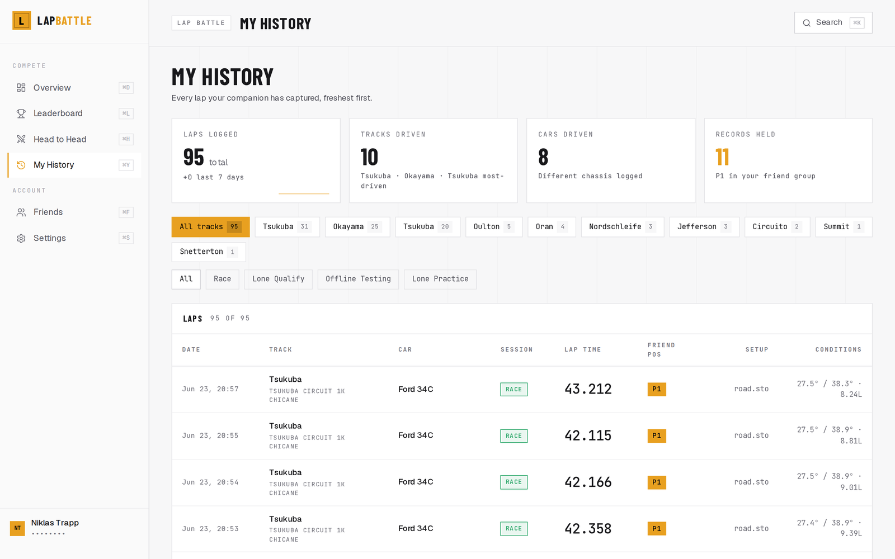Open Friends via the people icon
The height and width of the screenshot is (559, 895).
pos(21,212)
